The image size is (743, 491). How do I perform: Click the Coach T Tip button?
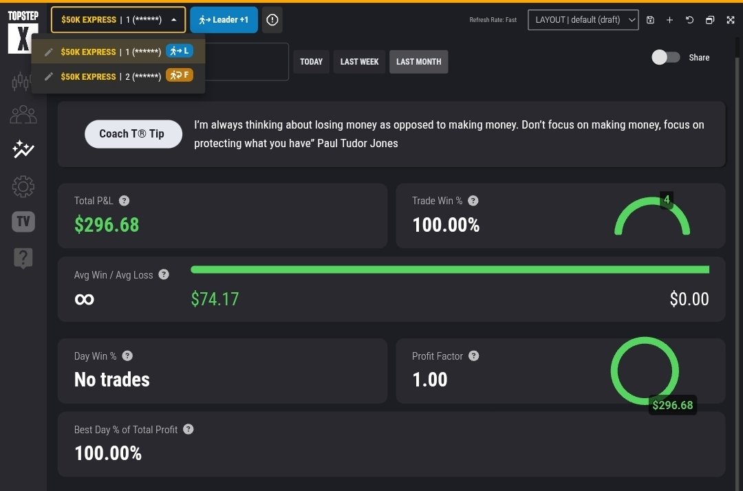(x=133, y=134)
